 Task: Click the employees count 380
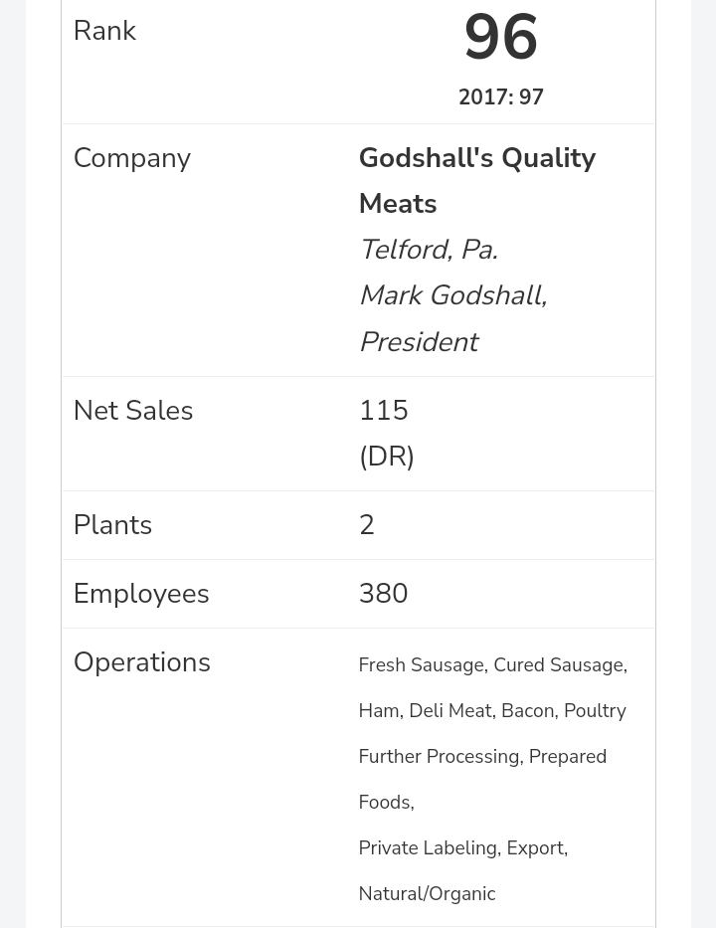tap(383, 594)
